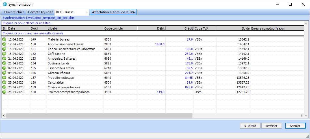
Task: Toggle Affectation autom. de la TVA
Action: [x=114, y=12]
